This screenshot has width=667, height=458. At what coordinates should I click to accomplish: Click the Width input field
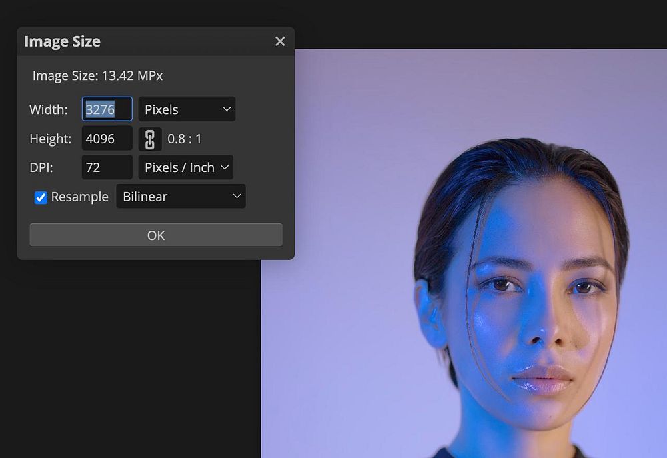coord(107,109)
